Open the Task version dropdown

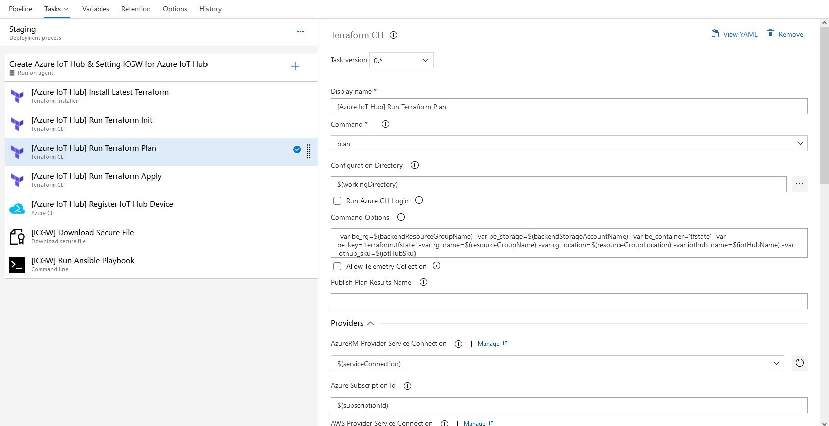[x=401, y=60]
